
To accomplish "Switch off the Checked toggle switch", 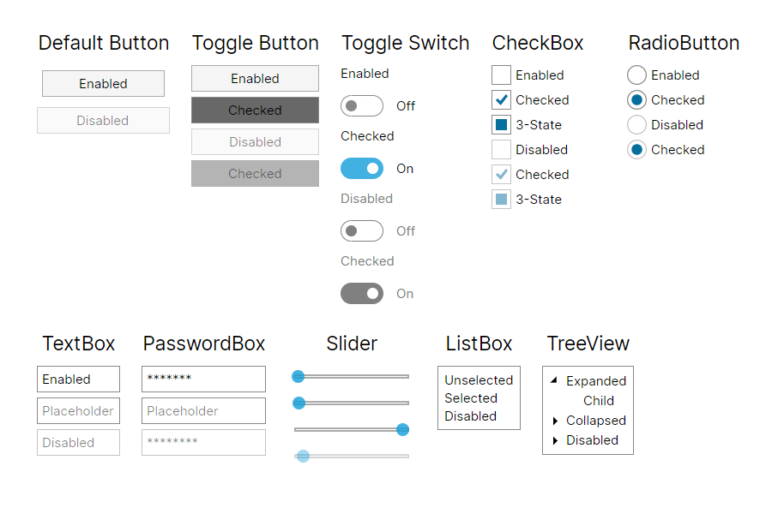I will click(362, 168).
